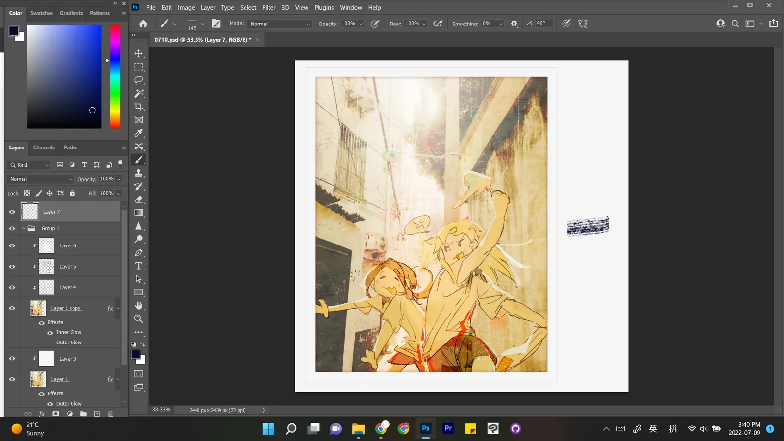784x441 pixels.
Task: Delete layer using trash icon
Action: tap(111, 414)
